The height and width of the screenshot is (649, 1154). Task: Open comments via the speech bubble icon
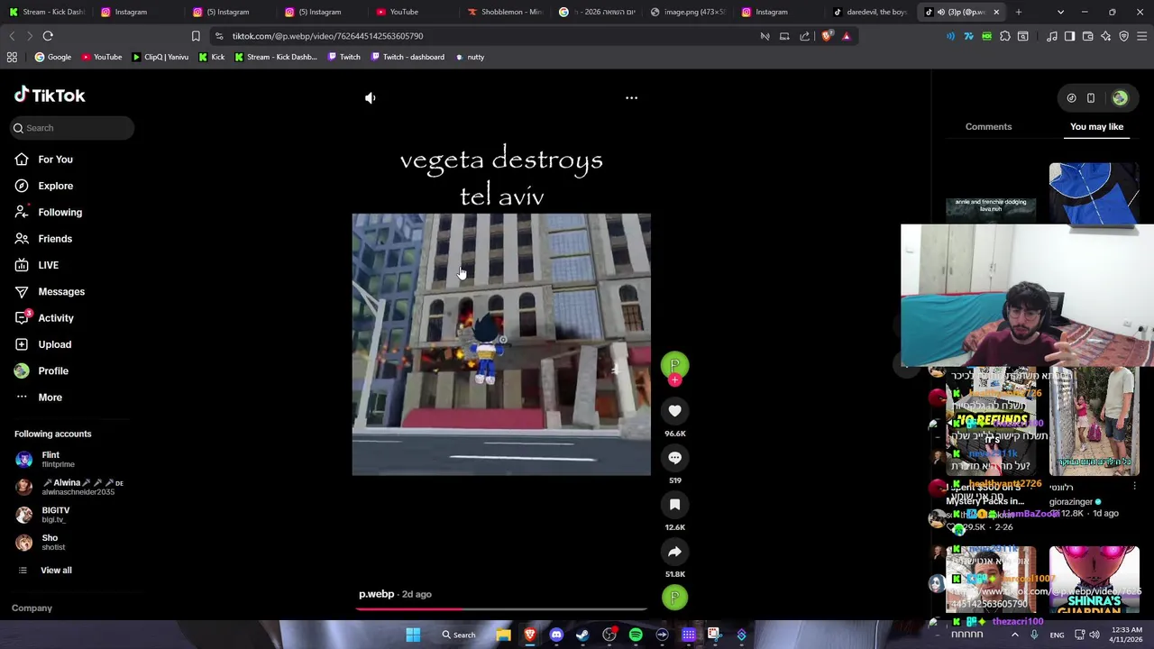click(674, 458)
